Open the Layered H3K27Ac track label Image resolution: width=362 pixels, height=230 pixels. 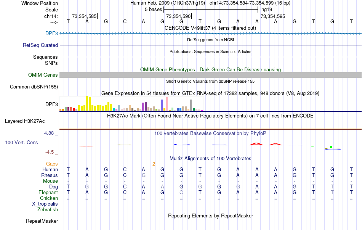click(x=25, y=121)
